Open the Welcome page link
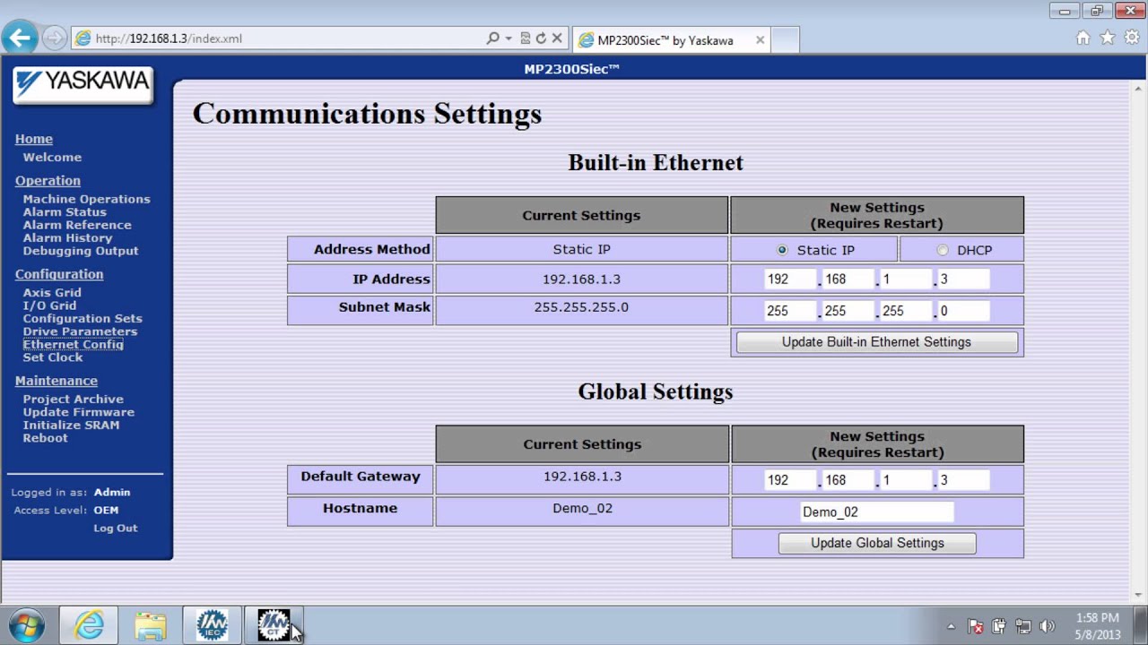Viewport: 1148px width, 645px height. [52, 157]
